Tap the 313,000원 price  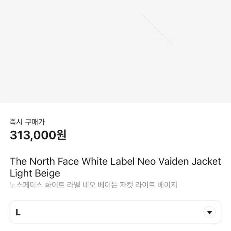pos(38,135)
